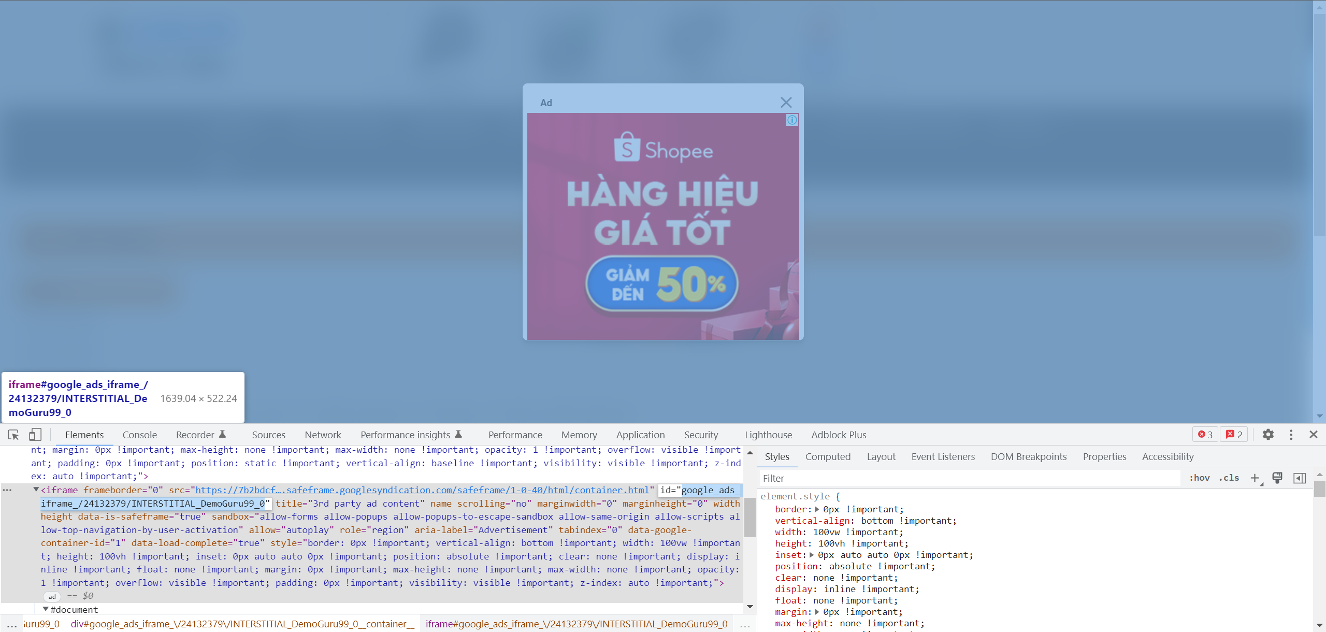Switch to the Computed sidebar tab
This screenshot has height=632, width=1326.
coord(828,456)
